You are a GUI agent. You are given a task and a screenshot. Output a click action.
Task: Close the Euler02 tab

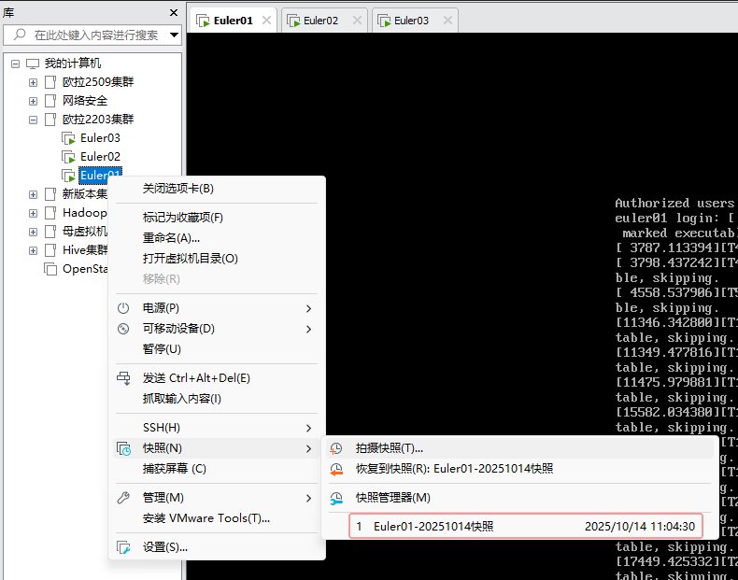point(357,21)
